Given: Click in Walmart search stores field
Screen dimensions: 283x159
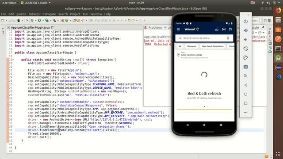Looking at the screenshot, I should [204, 38].
